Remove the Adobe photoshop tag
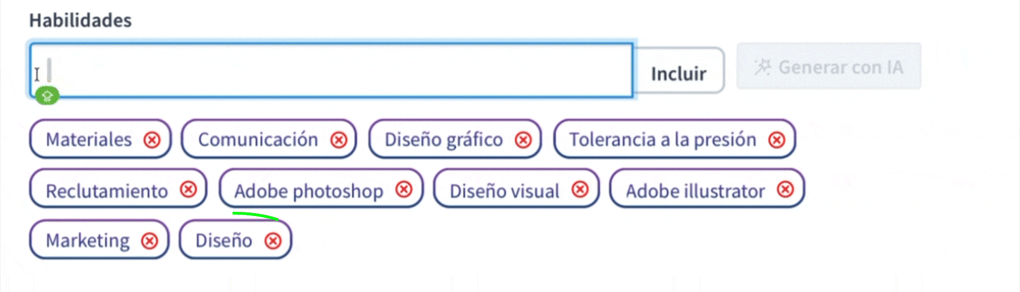The height and width of the screenshot is (292, 1020). (x=404, y=190)
